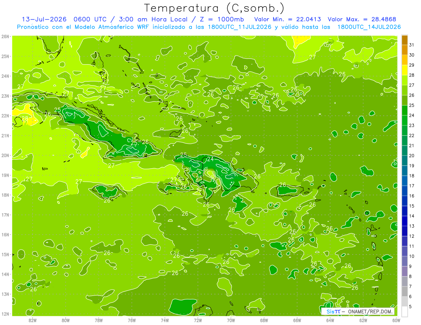Click the legend label 13
The height and width of the screenshot is (325, 421).
point(412,226)
